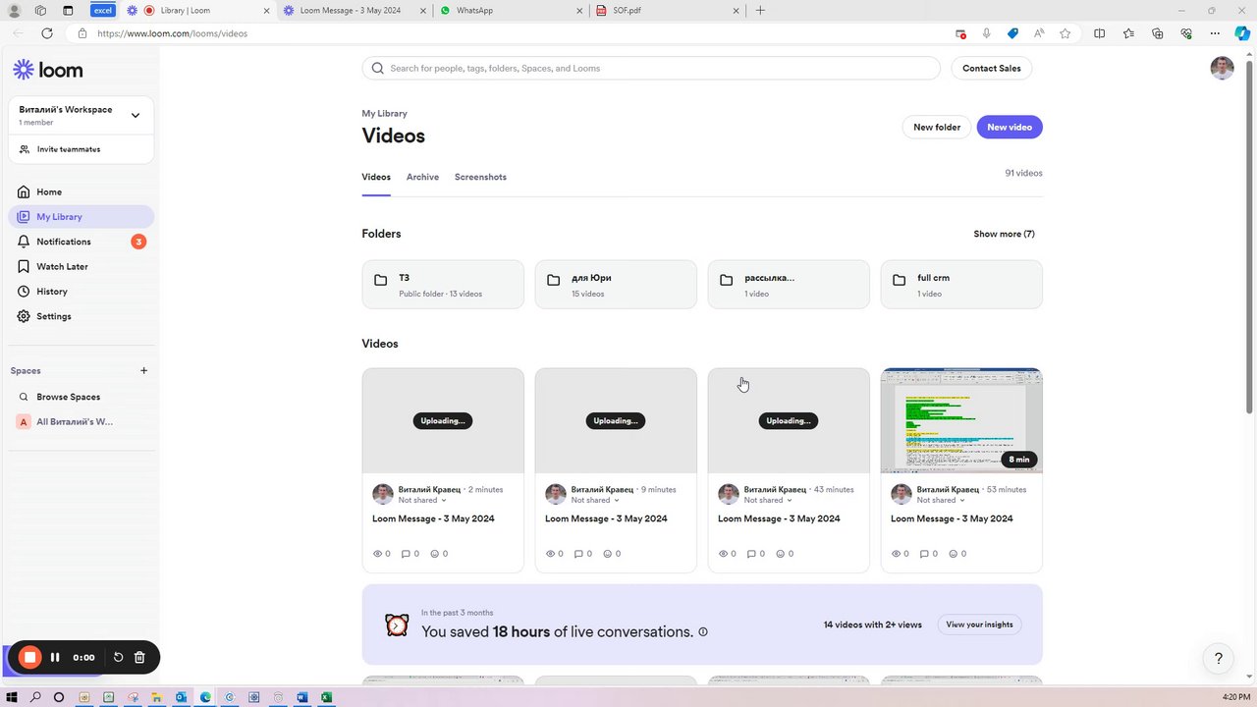
Task: Click the browser address bar URL
Action: pyautogui.click(x=172, y=33)
